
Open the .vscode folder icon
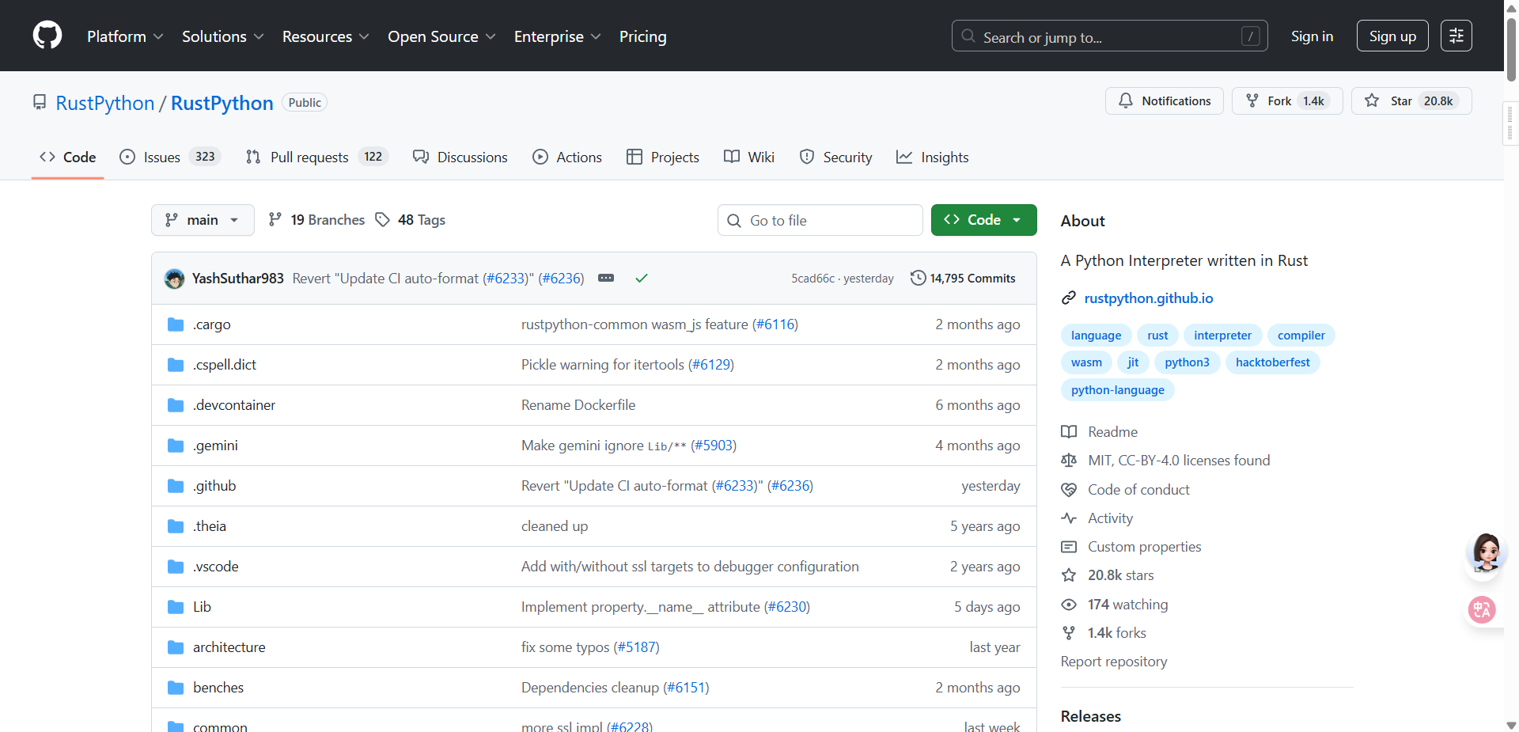tap(176, 567)
